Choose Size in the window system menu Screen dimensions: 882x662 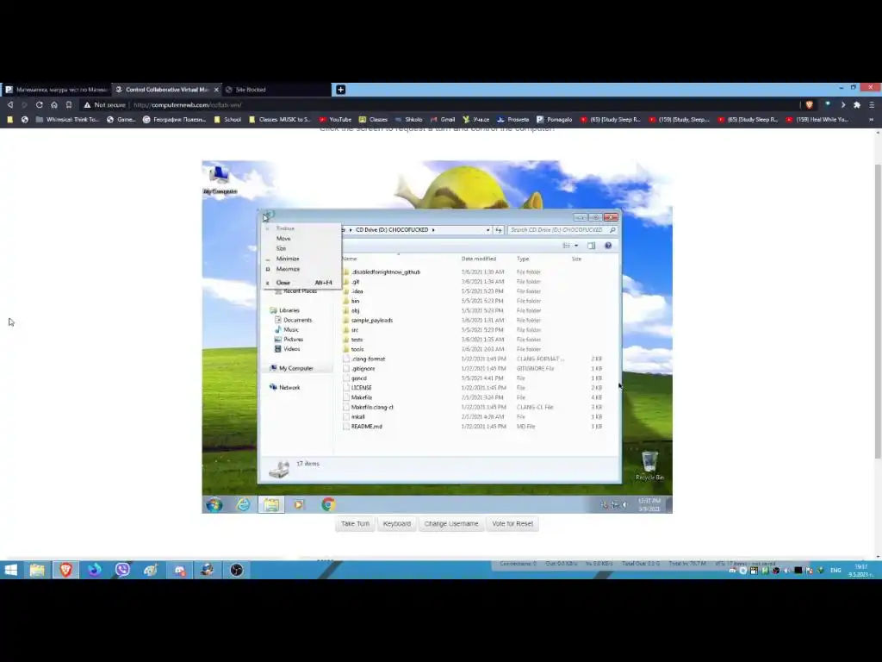(x=282, y=248)
